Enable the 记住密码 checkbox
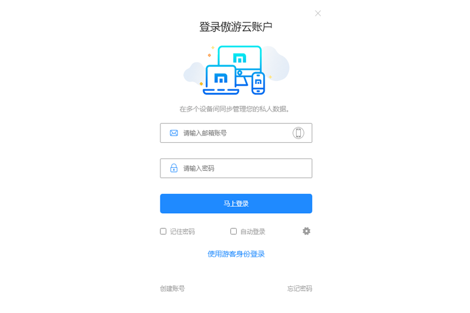The height and width of the screenshot is (313, 470). (x=163, y=231)
